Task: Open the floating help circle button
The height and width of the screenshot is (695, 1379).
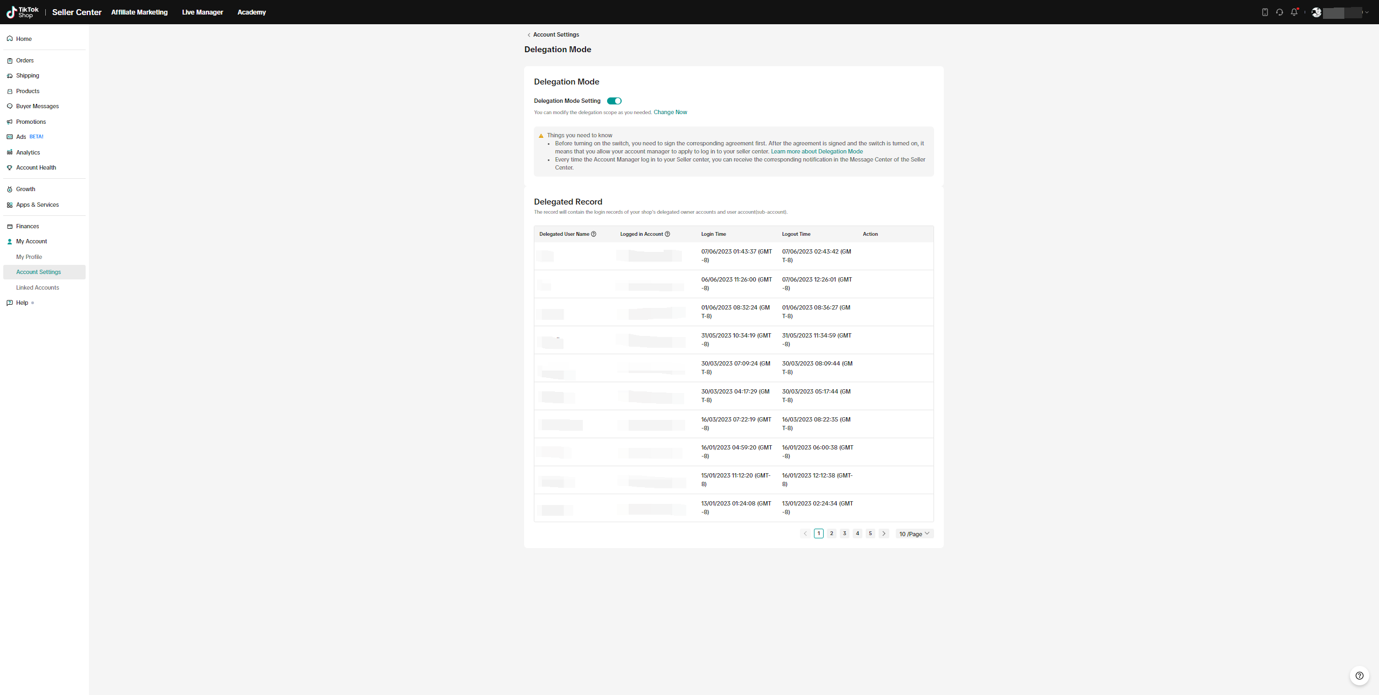Action: (1359, 676)
